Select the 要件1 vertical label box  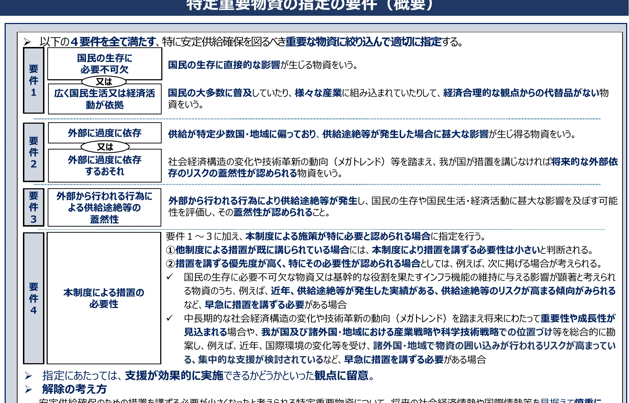point(34,81)
